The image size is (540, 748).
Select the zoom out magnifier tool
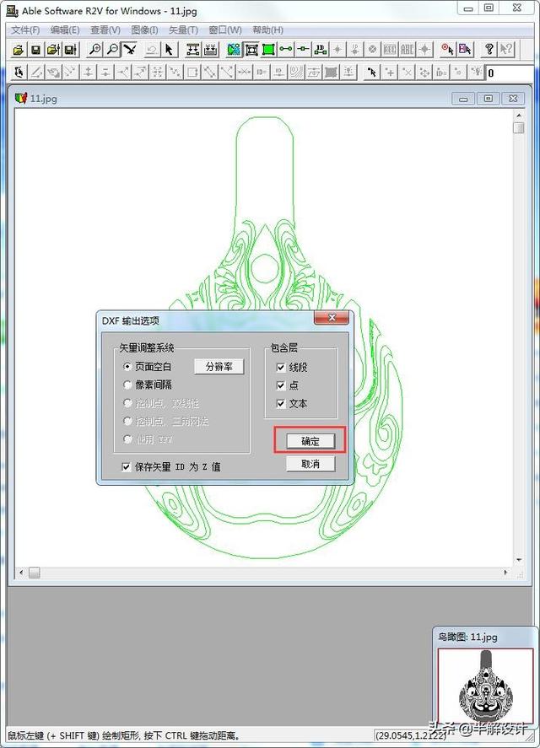coord(112,51)
